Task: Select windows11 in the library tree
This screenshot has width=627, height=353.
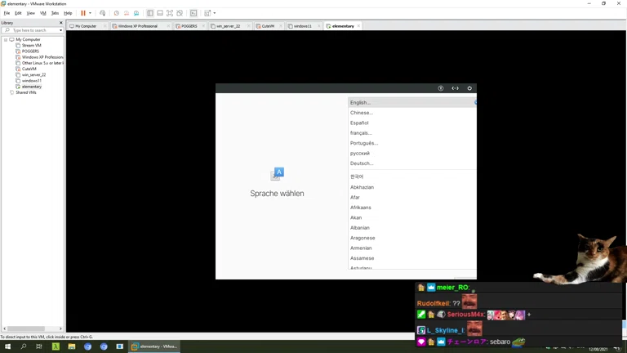Action: pos(31,80)
